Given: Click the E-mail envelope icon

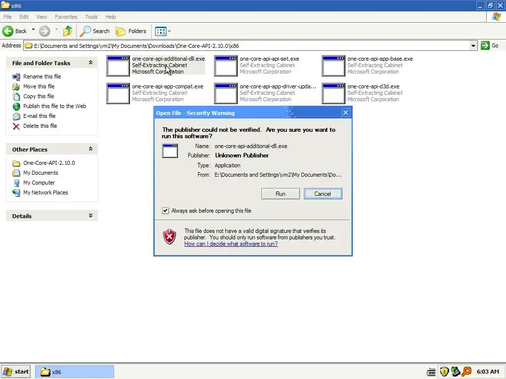Looking at the screenshot, I should [16, 116].
